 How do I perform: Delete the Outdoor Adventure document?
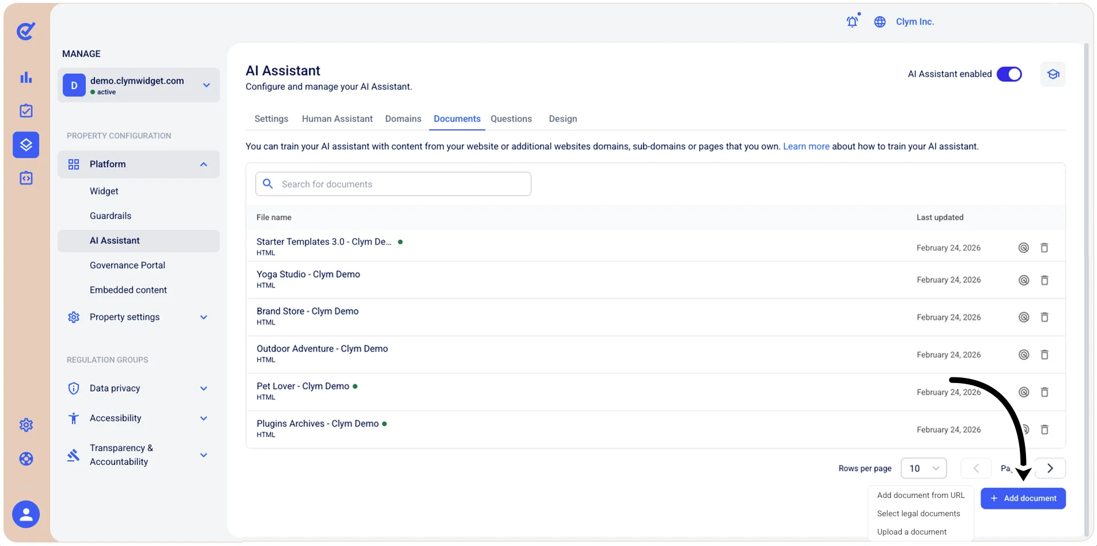1044,354
